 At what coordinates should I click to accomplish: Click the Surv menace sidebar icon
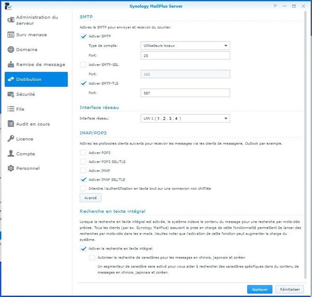point(11,35)
